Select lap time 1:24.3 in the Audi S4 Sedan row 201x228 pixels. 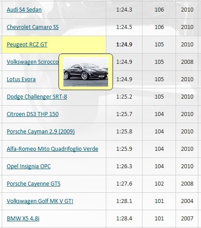[x=124, y=10]
